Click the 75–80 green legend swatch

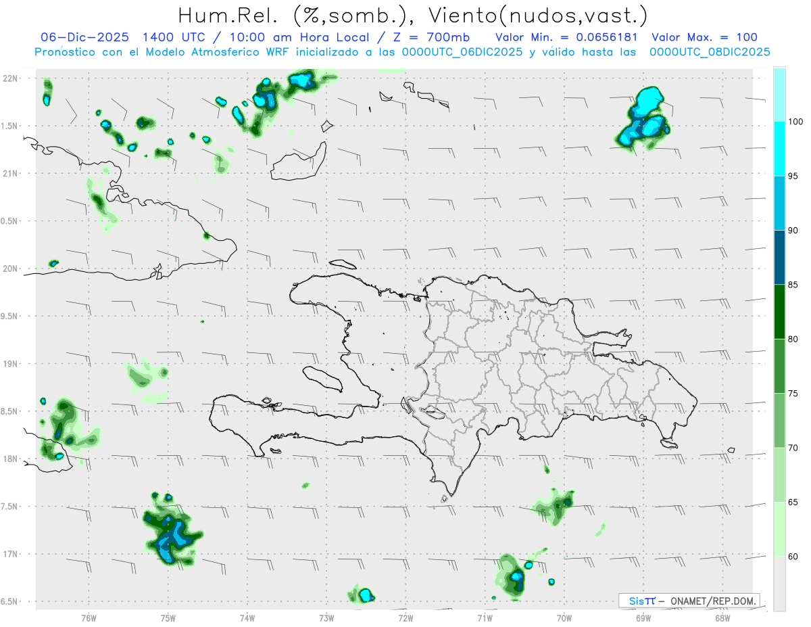tap(779, 366)
